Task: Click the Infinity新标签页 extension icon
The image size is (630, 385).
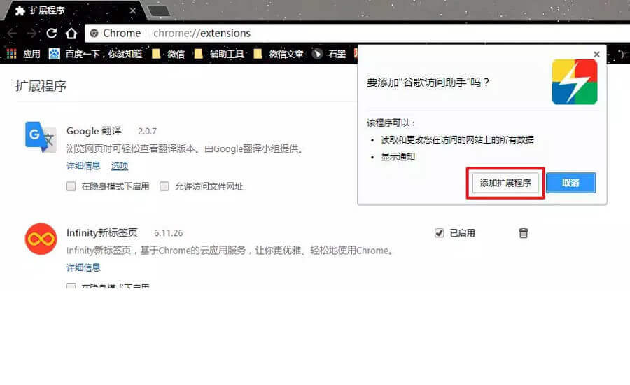Action: (41, 239)
